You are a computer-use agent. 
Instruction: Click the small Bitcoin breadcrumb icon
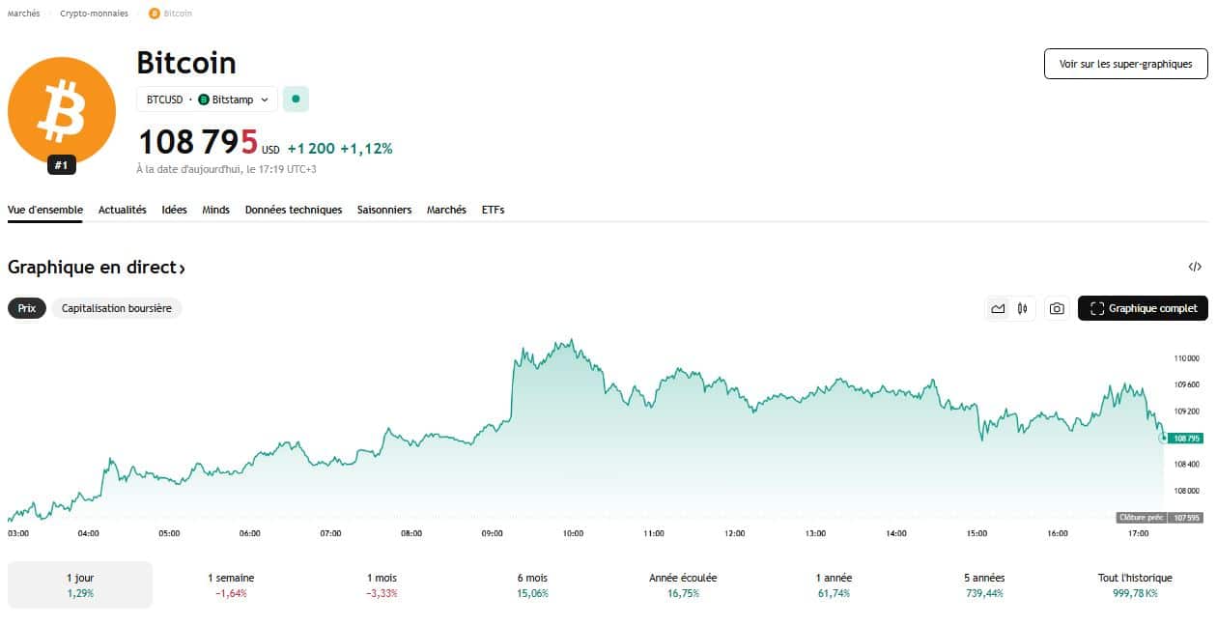pyautogui.click(x=155, y=14)
